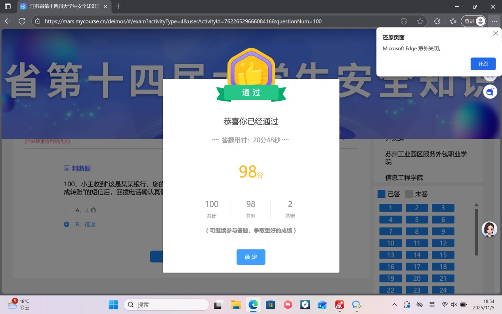Go back to previous page

point(8,21)
